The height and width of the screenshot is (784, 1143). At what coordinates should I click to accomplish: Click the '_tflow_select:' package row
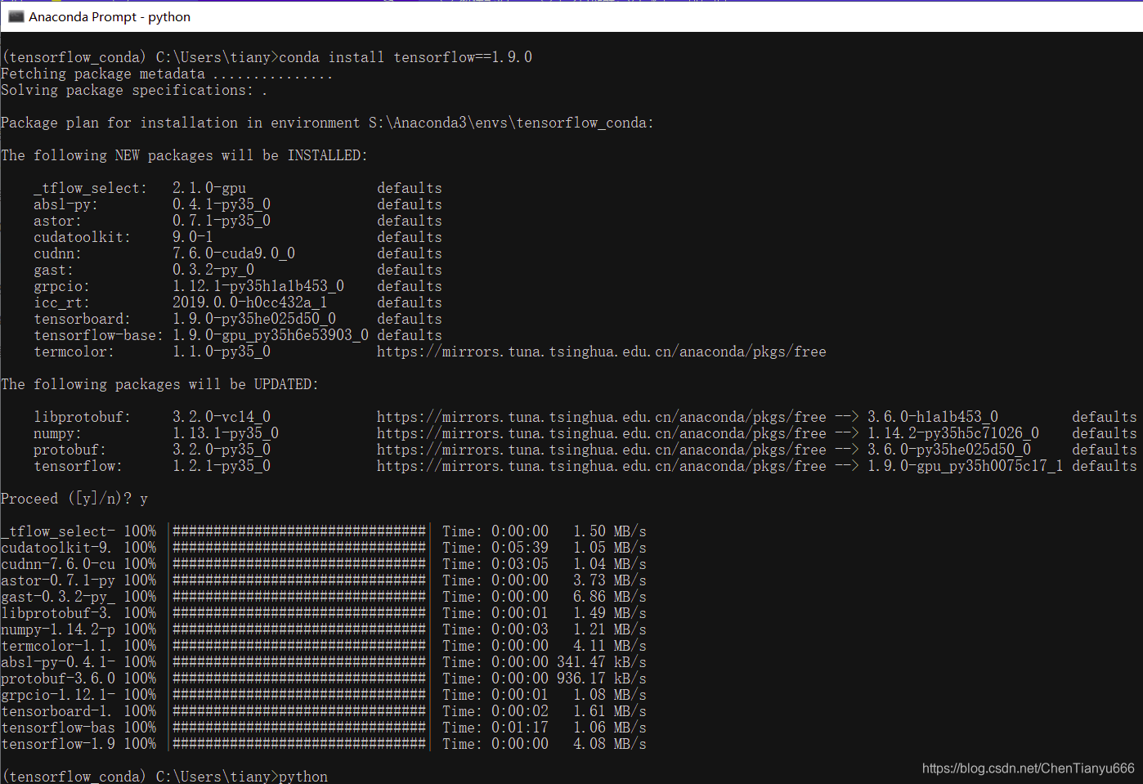pos(237,188)
